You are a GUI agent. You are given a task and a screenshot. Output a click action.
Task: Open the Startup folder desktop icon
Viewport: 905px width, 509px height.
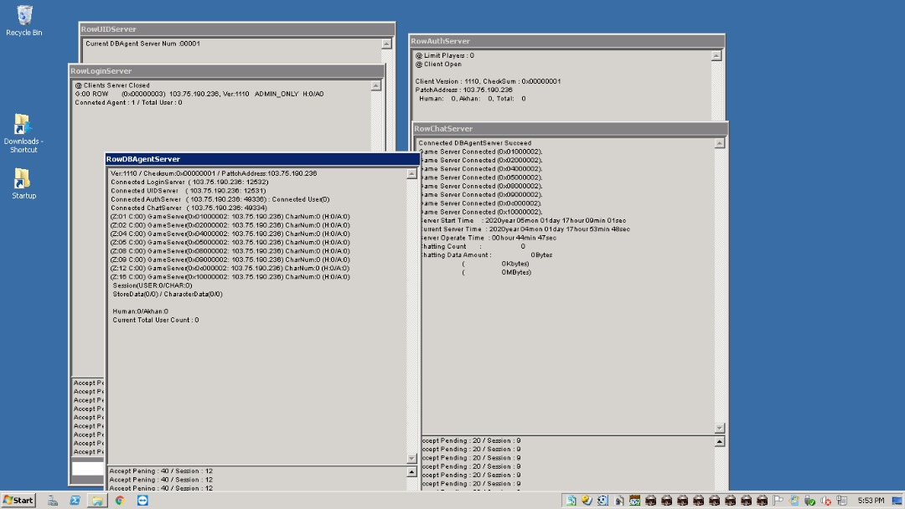(x=23, y=183)
